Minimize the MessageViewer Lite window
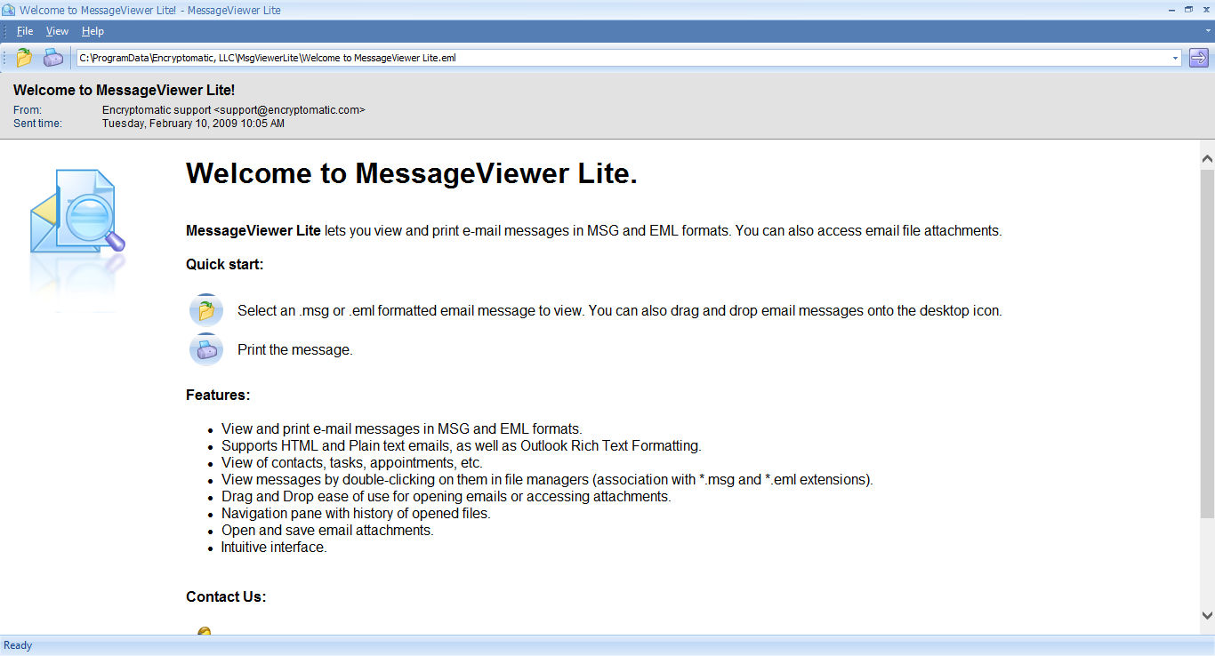 click(1171, 9)
